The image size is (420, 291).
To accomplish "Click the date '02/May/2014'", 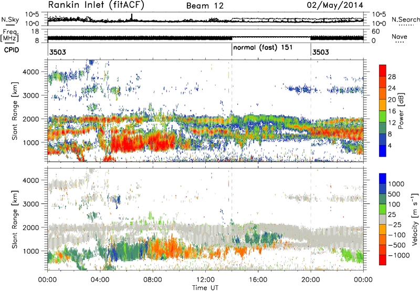I will [335, 5].
